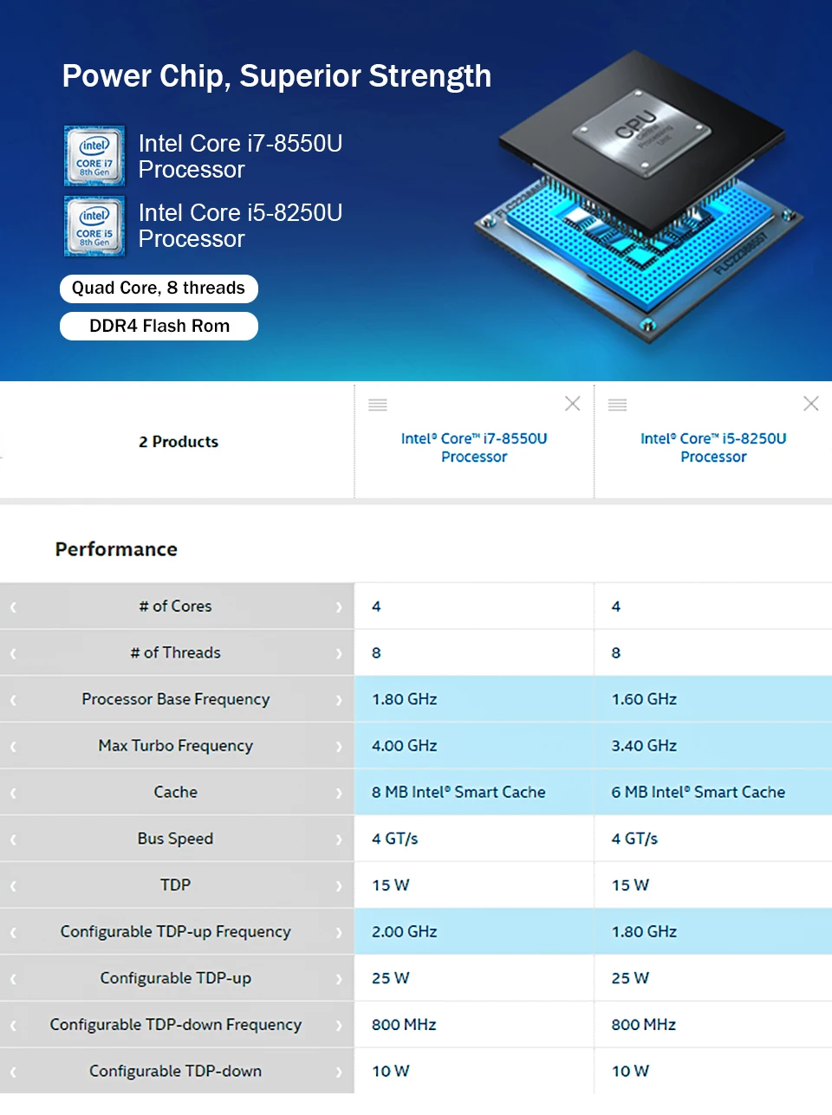Click the right chevron on Cache row
Image resolution: width=832 pixels, height=1115 pixels.
339,794
